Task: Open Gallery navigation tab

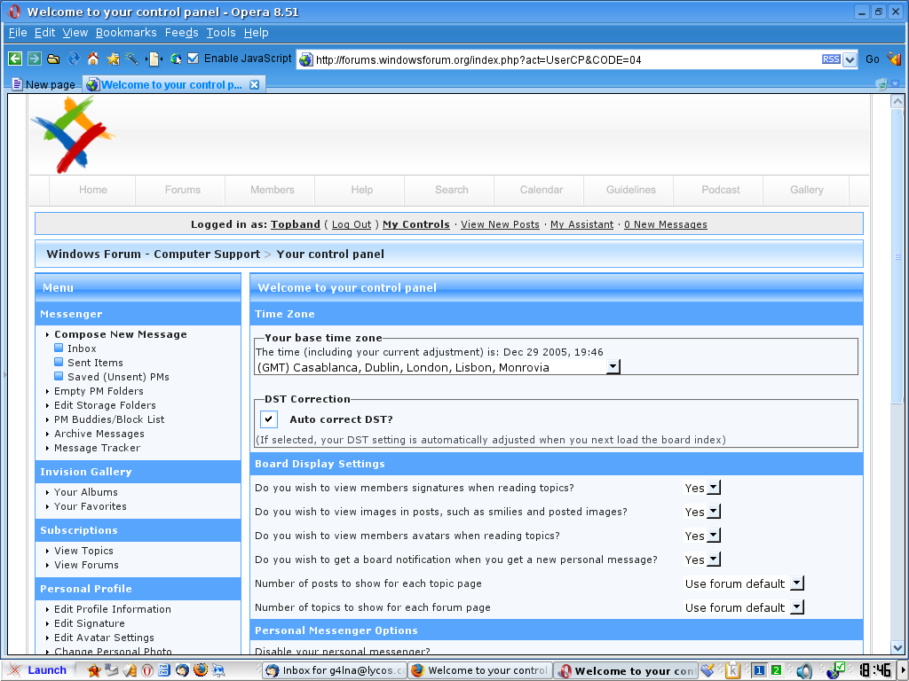Action: (x=806, y=190)
